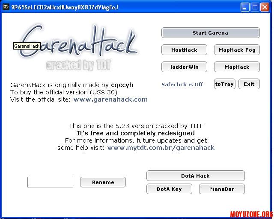Screen dimensions: 274x219
Task: Click the ladderWin button
Action: click(x=184, y=67)
